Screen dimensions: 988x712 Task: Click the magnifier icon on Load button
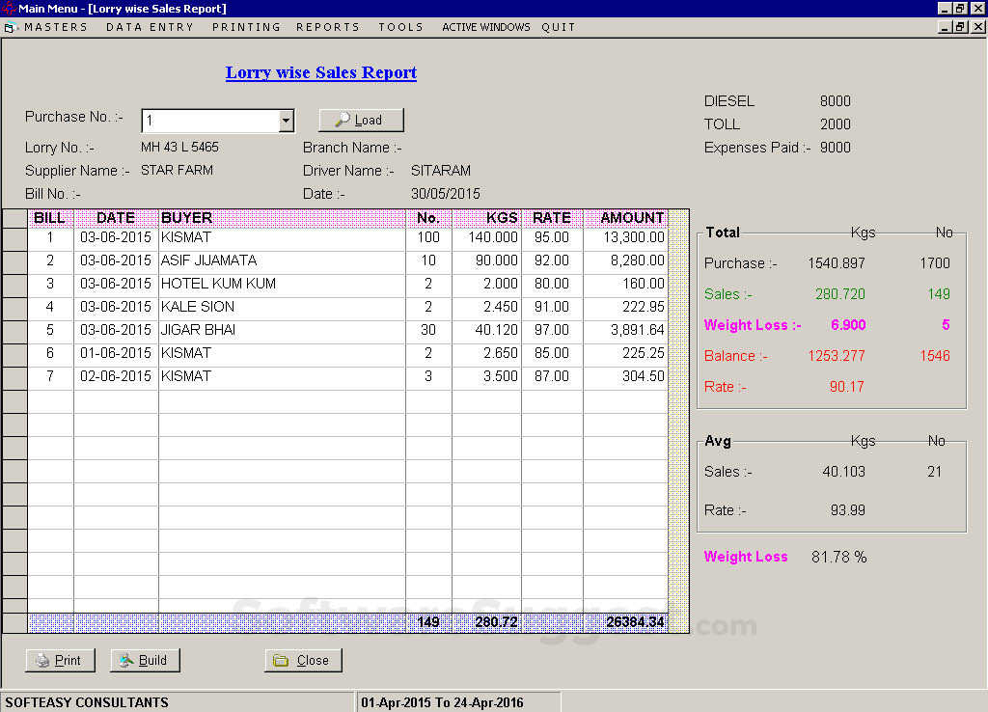click(x=342, y=121)
